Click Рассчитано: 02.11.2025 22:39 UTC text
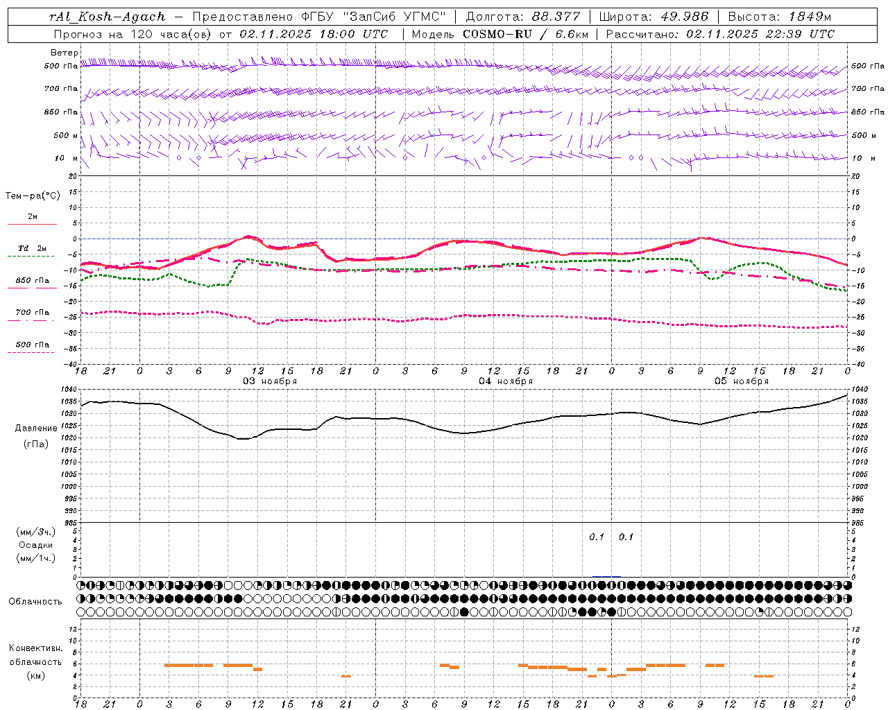888x710 pixels. click(x=720, y=34)
